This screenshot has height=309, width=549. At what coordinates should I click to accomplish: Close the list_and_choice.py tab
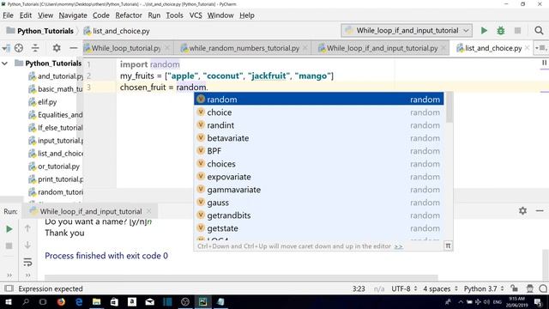527,48
